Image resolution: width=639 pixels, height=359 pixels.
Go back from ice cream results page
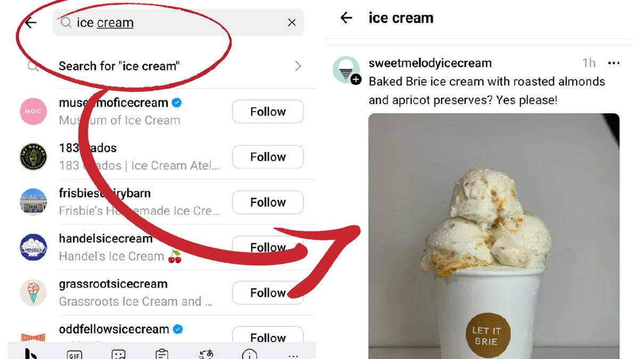tap(346, 18)
